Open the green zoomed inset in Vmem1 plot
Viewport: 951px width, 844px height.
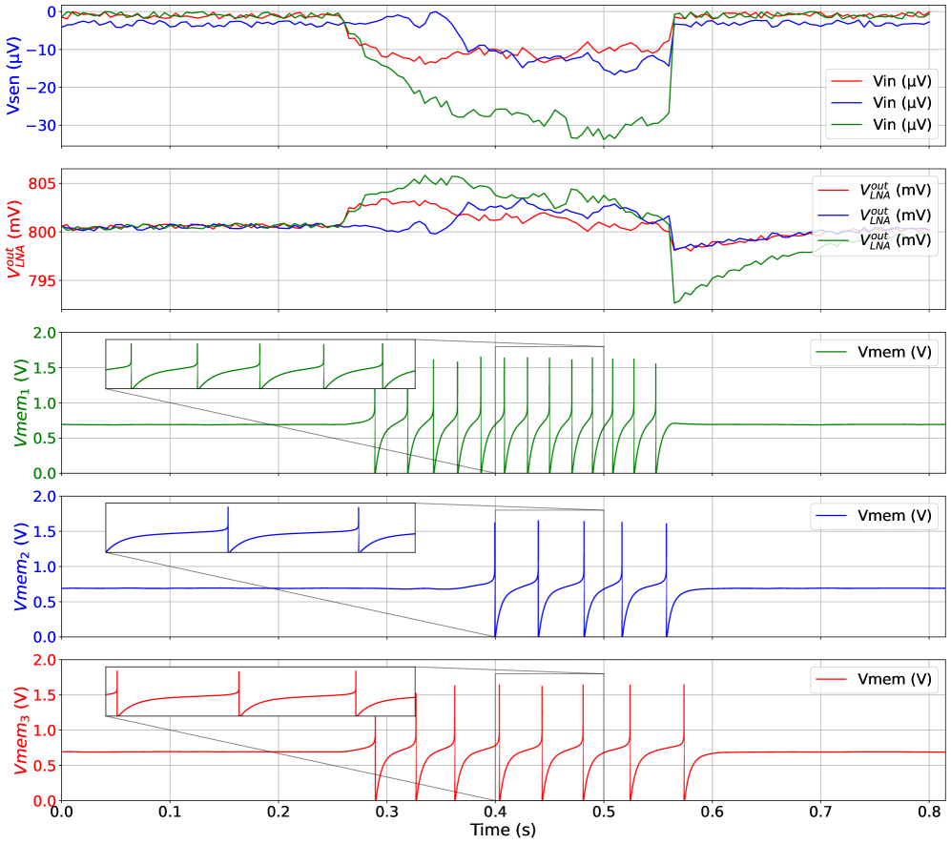[260, 363]
